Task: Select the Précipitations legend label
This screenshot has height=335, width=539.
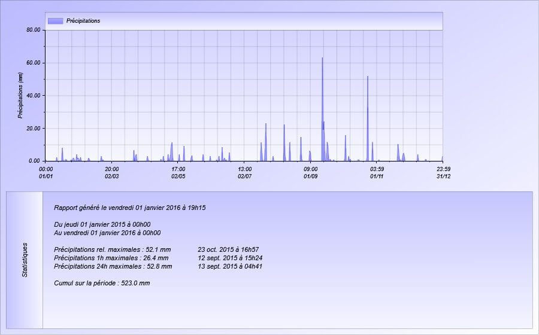Action: coord(83,21)
